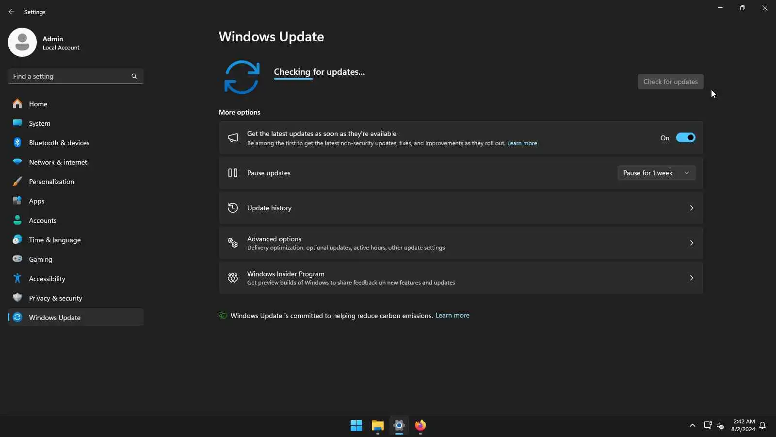The image size is (776, 437).
Task: Open System settings label
Action: point(39,123)
